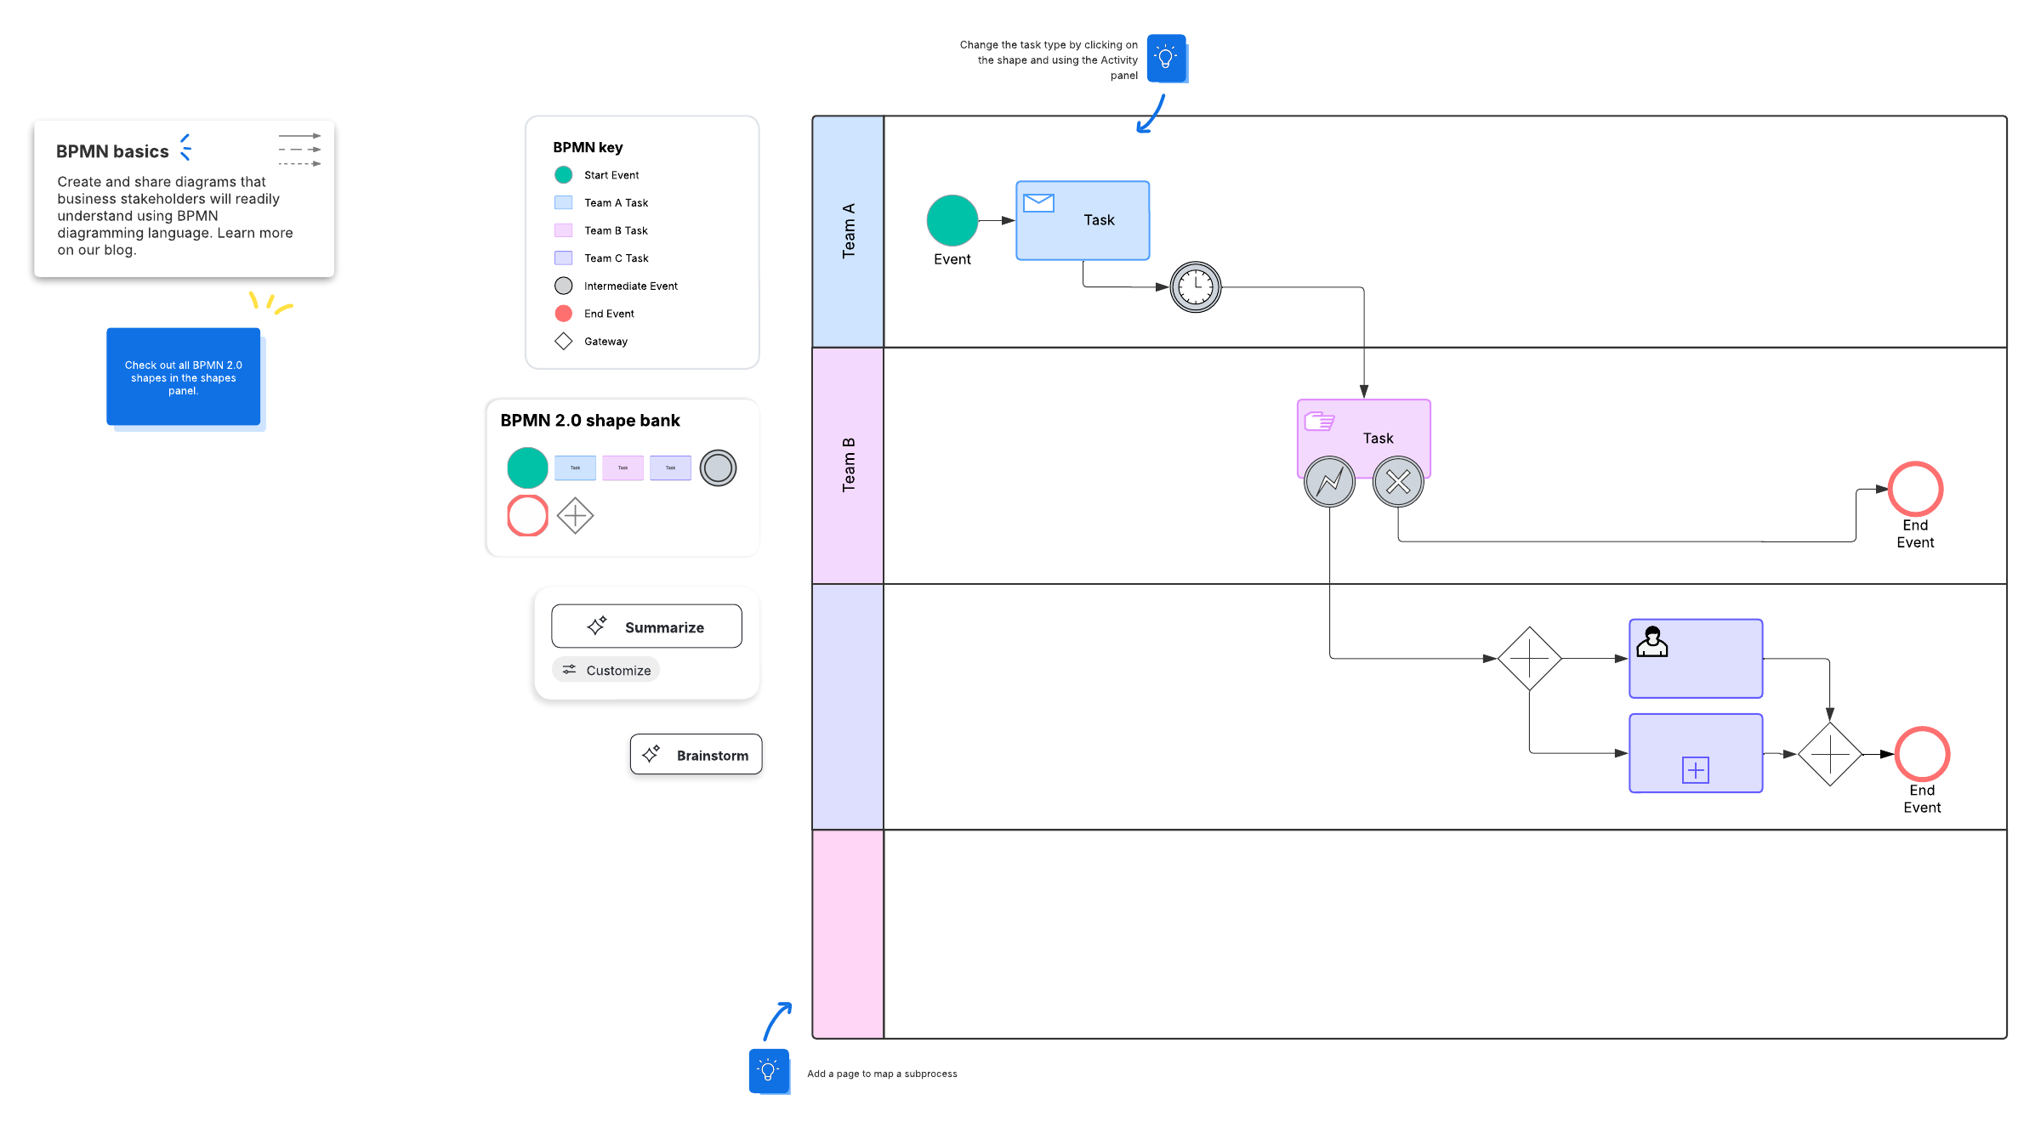Click the Team B pink task swatch in shape bank

[623, 468]
